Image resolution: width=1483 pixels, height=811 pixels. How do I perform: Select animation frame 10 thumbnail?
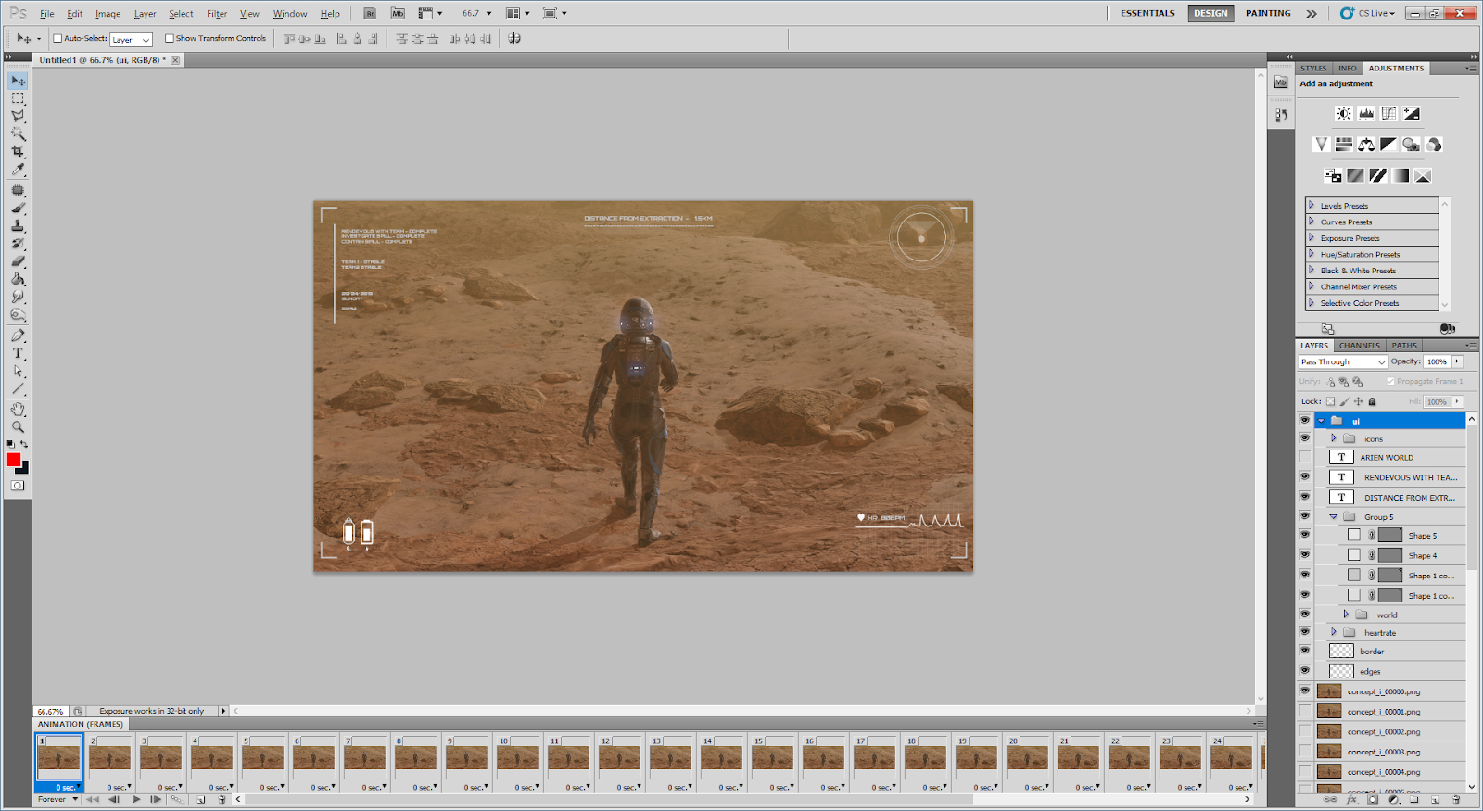coord(517,758)
